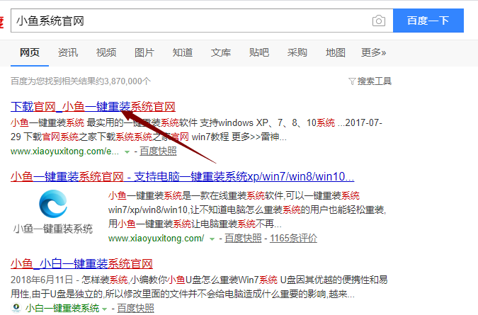Click the snippet line starting win7/xp/win8/win10,让不知道电脑
Image resolution: width=478 pixels, height=315 pixels.
247,210
